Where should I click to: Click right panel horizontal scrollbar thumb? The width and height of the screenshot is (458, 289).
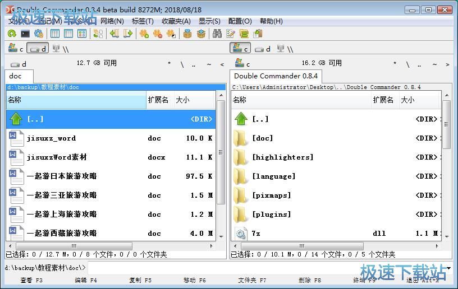coord(303,246)
